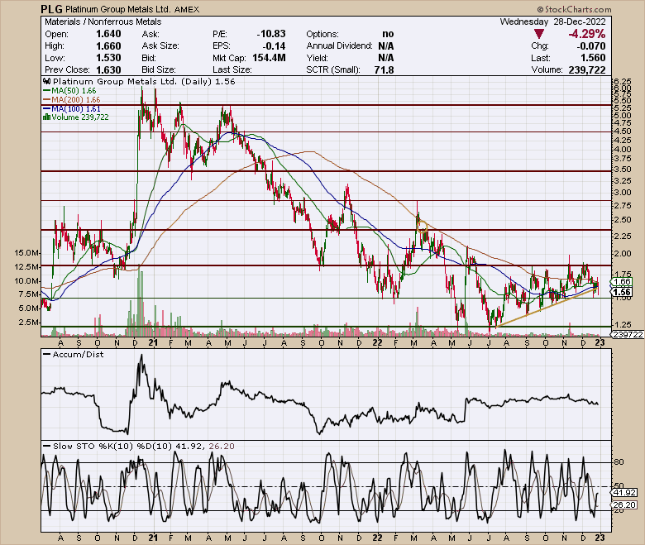Click the green MA(50) legend marker
Screen dimensions: 645x545
point(45,92)
